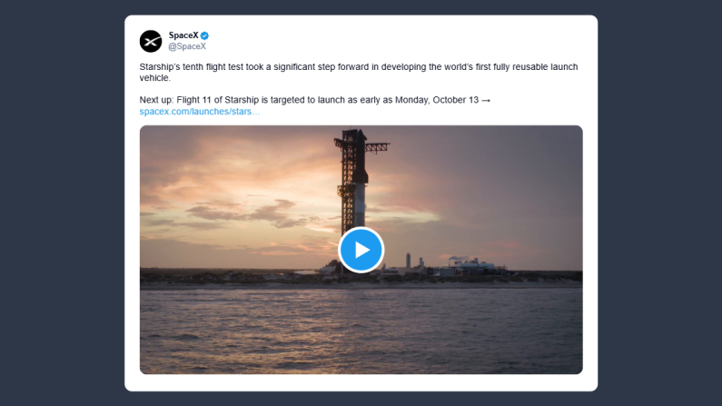722x406 pixels.
Task: Click the word "vehicle." in the tweet
Action: click(156, 78)
